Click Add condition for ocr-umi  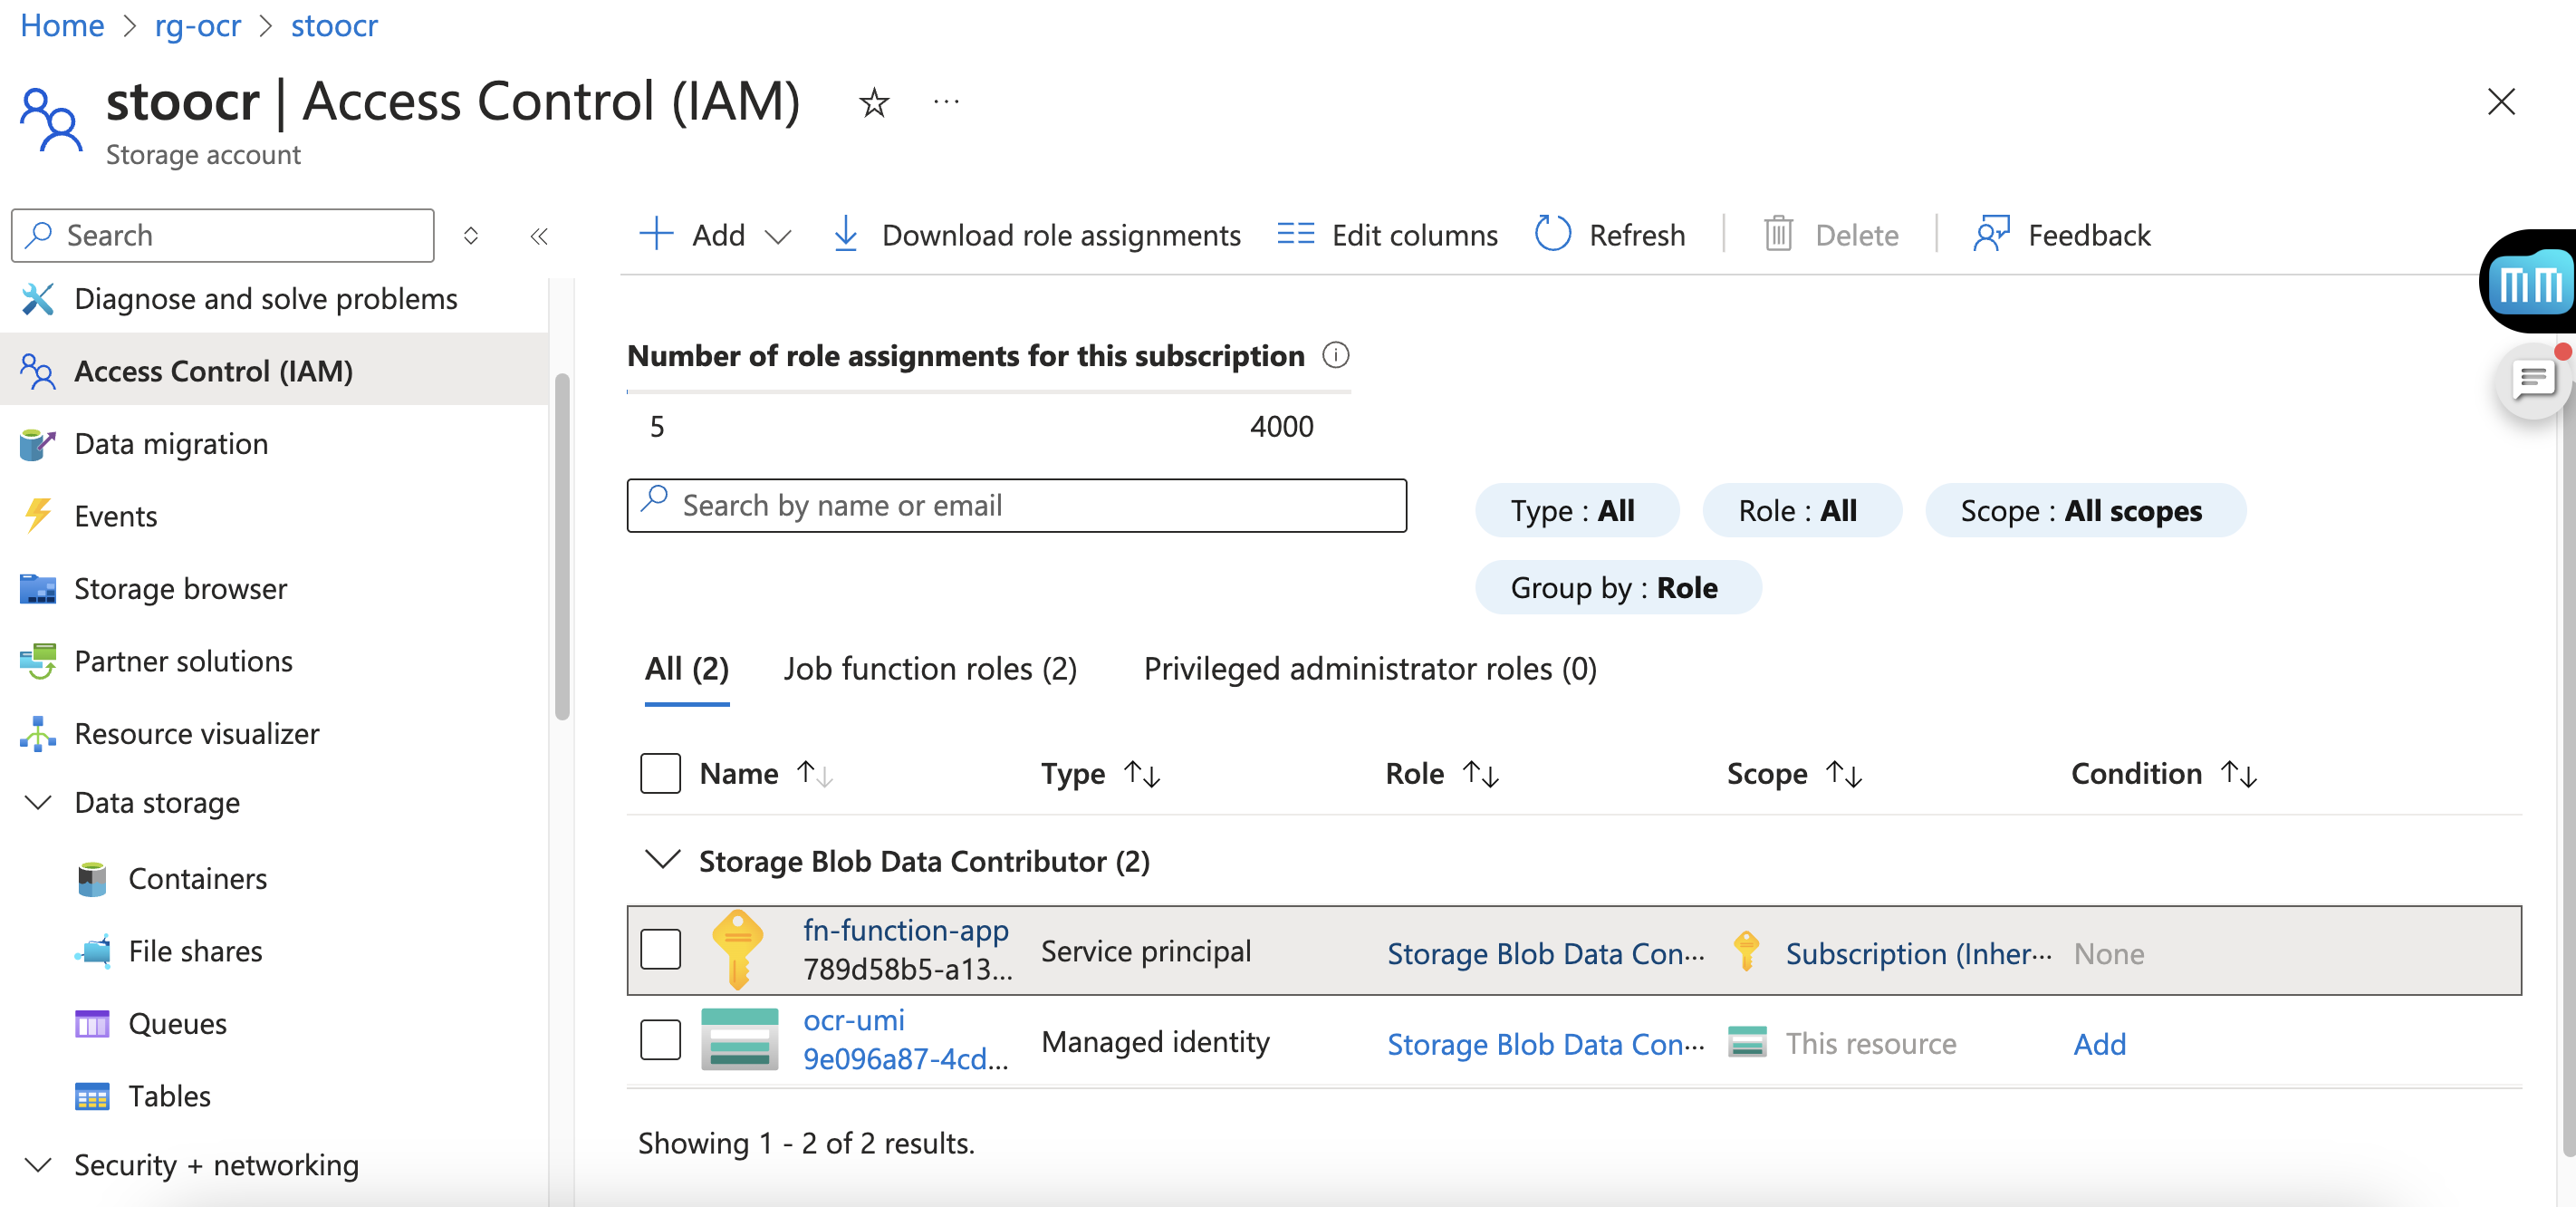[x=2100, y=1044]
